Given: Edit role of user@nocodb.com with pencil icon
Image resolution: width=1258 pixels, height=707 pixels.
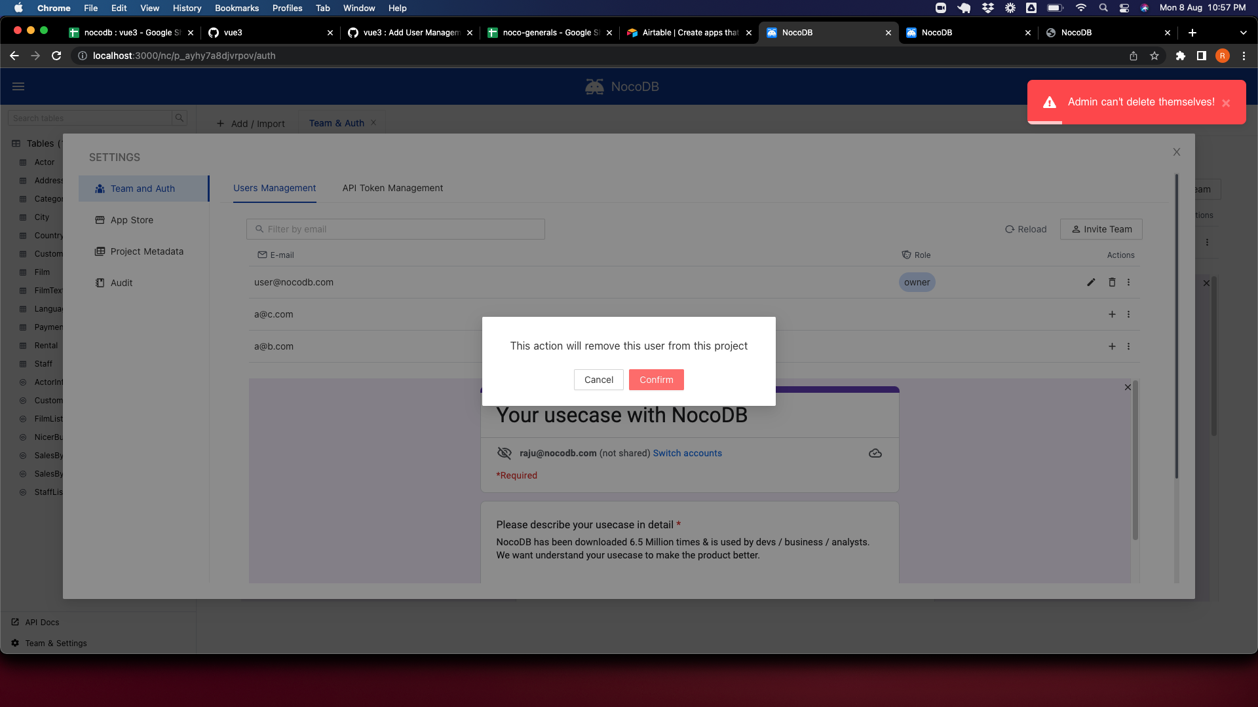Looking at the screenshot, I should 1090,282.
